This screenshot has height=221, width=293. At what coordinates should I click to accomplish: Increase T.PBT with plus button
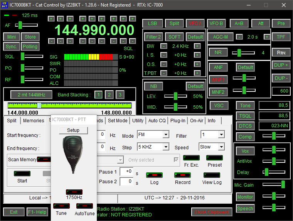[197, 73]
